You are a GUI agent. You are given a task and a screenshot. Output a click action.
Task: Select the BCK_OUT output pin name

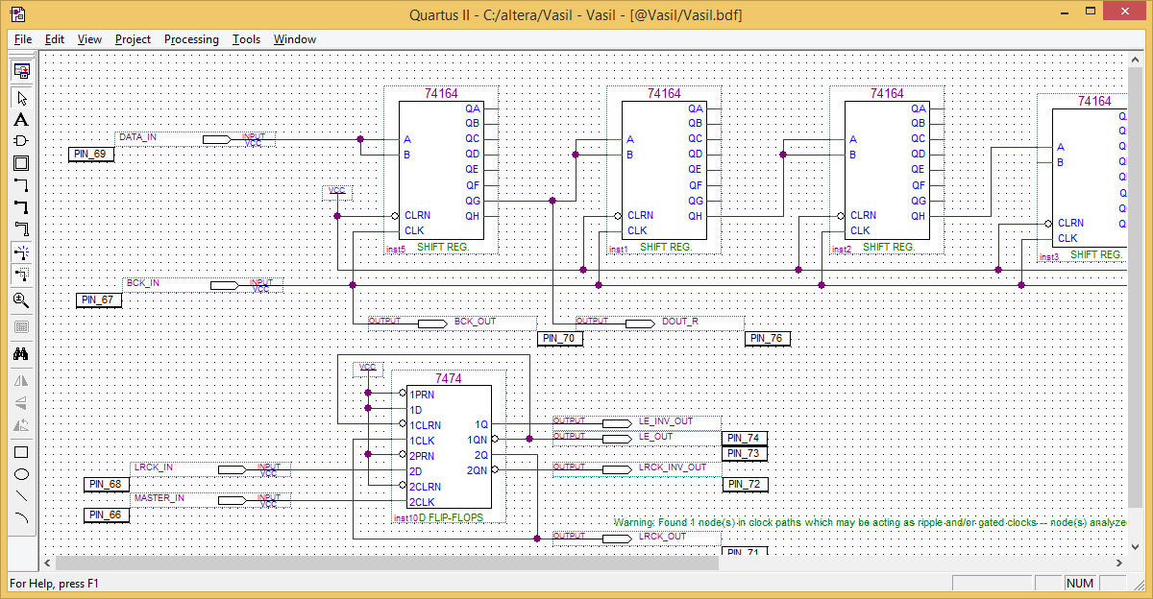pyautogui.click(x=476, y=321)
